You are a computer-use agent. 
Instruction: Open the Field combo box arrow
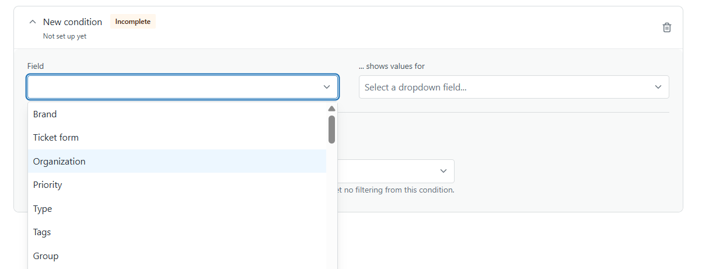tap(327, 87)
